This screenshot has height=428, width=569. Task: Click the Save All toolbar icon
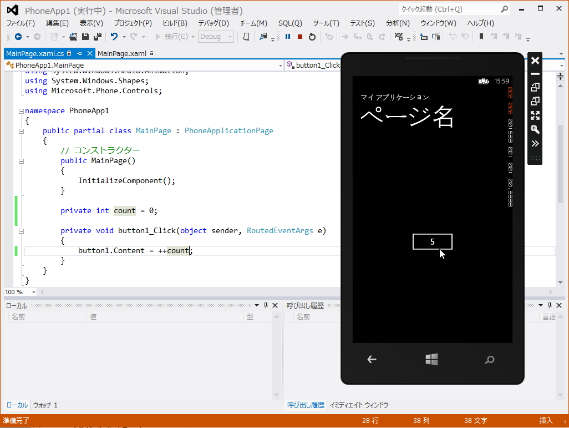coord(97,37)
